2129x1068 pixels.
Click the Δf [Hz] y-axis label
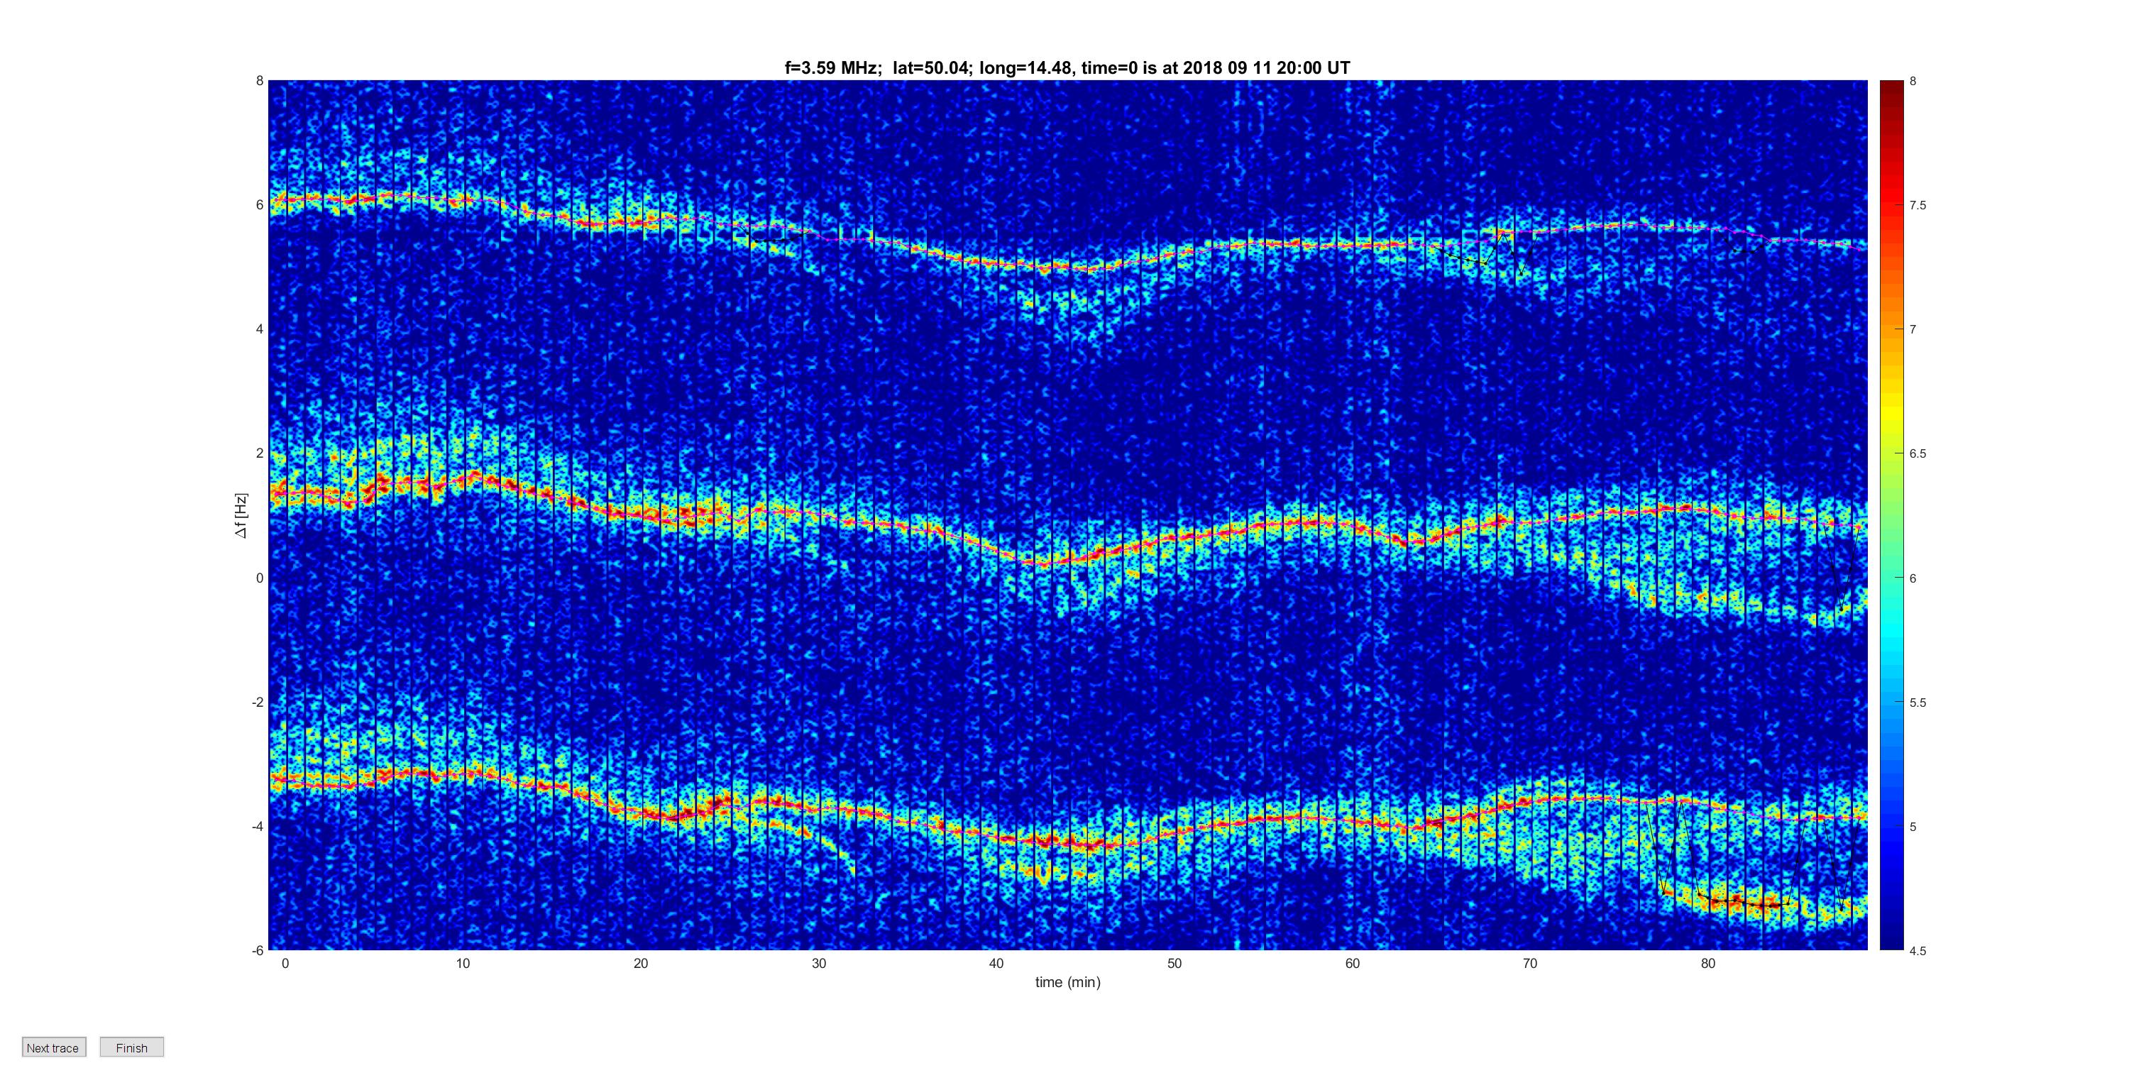coord(241,516)
